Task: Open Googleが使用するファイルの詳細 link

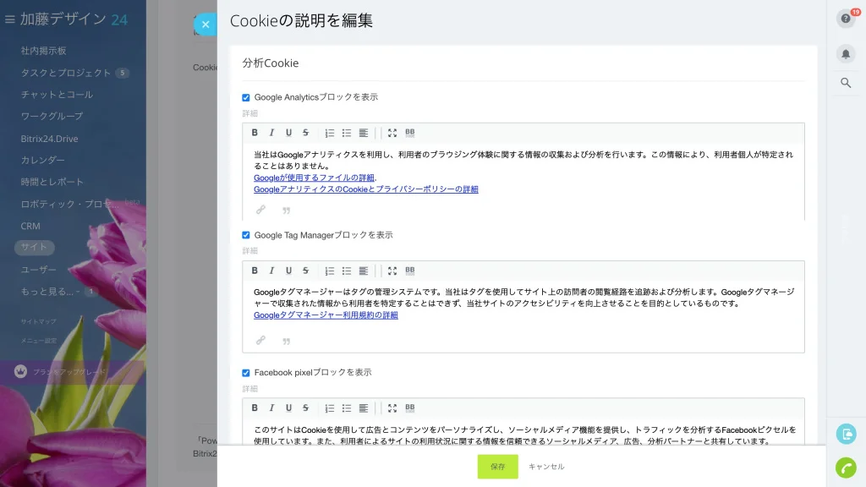Action: coord(314,178)
